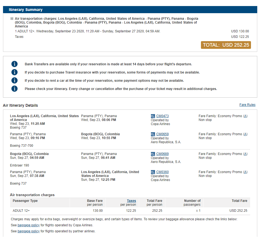Collapse the Air transportation charges section
This screenshot has height=237, width=263.
click(x=12, y=19)
